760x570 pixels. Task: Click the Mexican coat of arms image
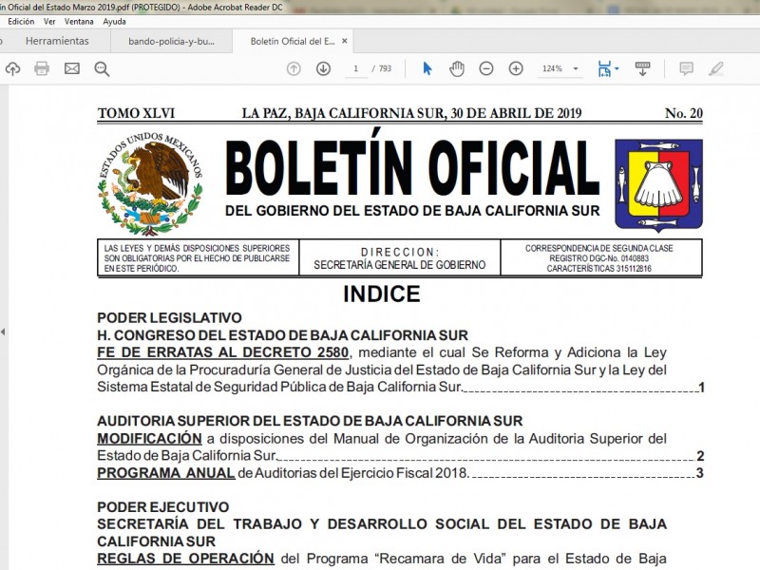[x=150, y=183]
